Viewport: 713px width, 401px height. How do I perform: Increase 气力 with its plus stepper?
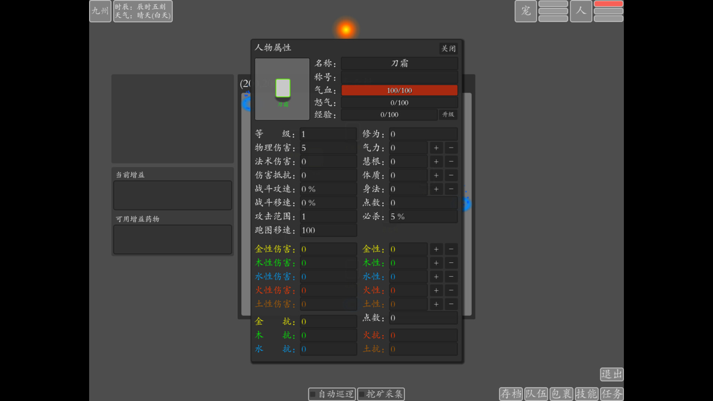tap(436, 147)
